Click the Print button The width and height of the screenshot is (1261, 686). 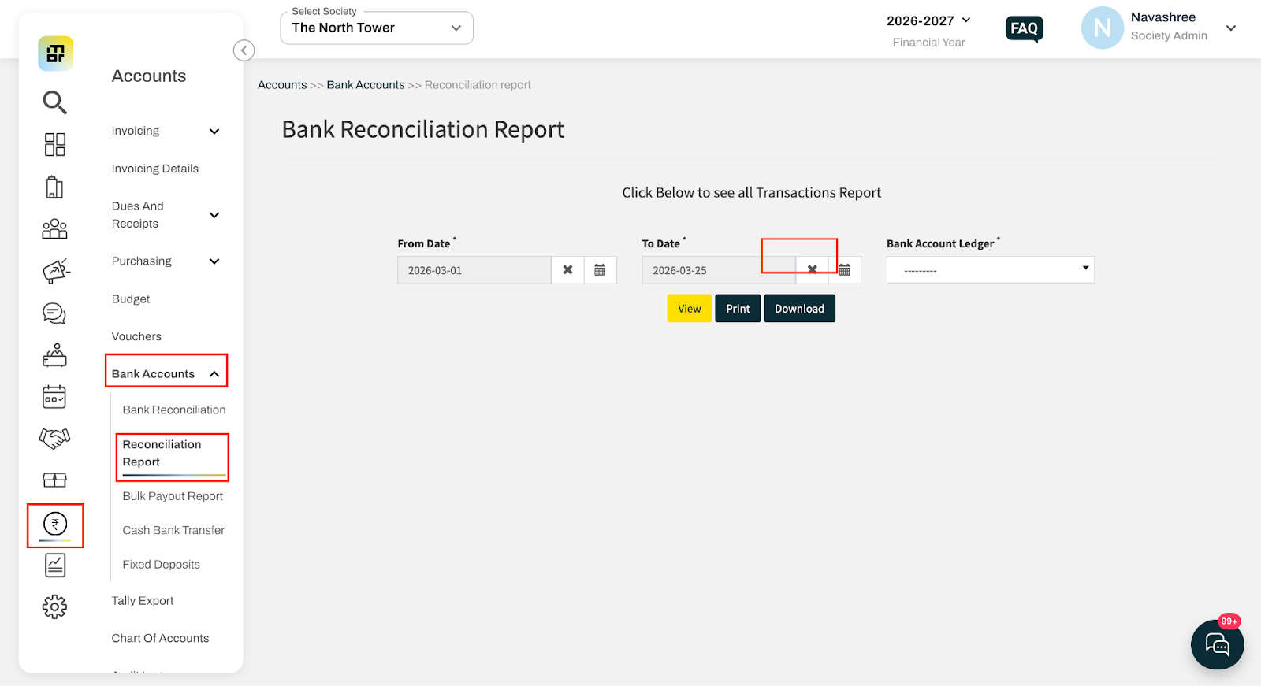(738, 309)
